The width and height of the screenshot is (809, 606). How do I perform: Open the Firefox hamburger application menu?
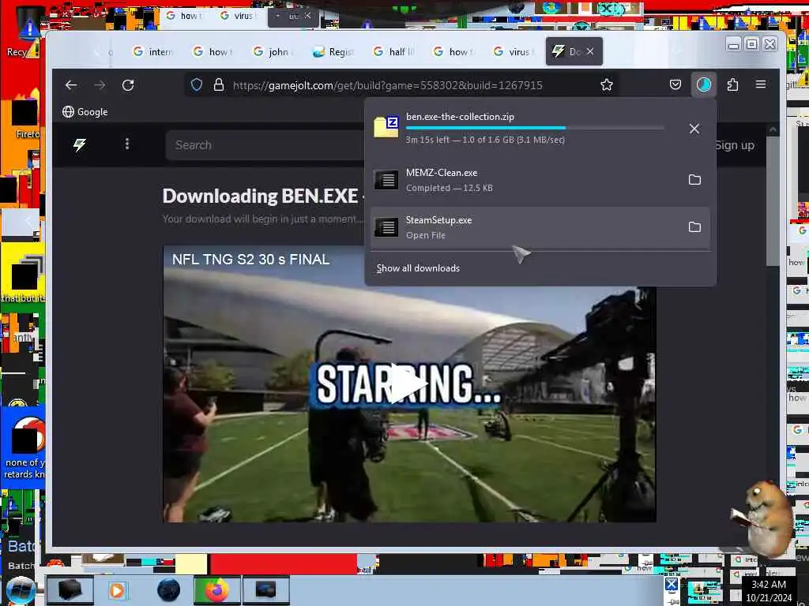(x=761, y=84)
